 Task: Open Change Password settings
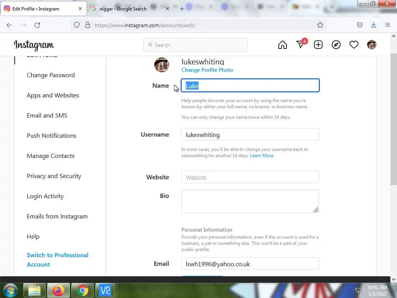tap(51, 75)
